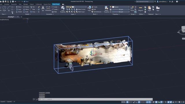
Task: Select the Mirror tool
Action: pos(26,10)
